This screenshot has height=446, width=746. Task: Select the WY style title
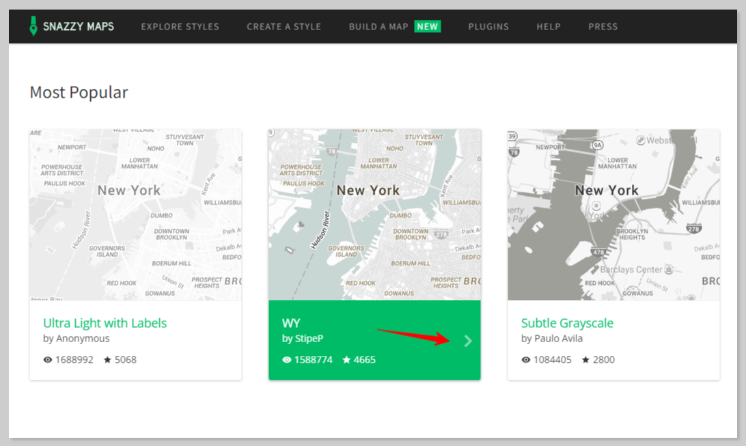(291, 323)
